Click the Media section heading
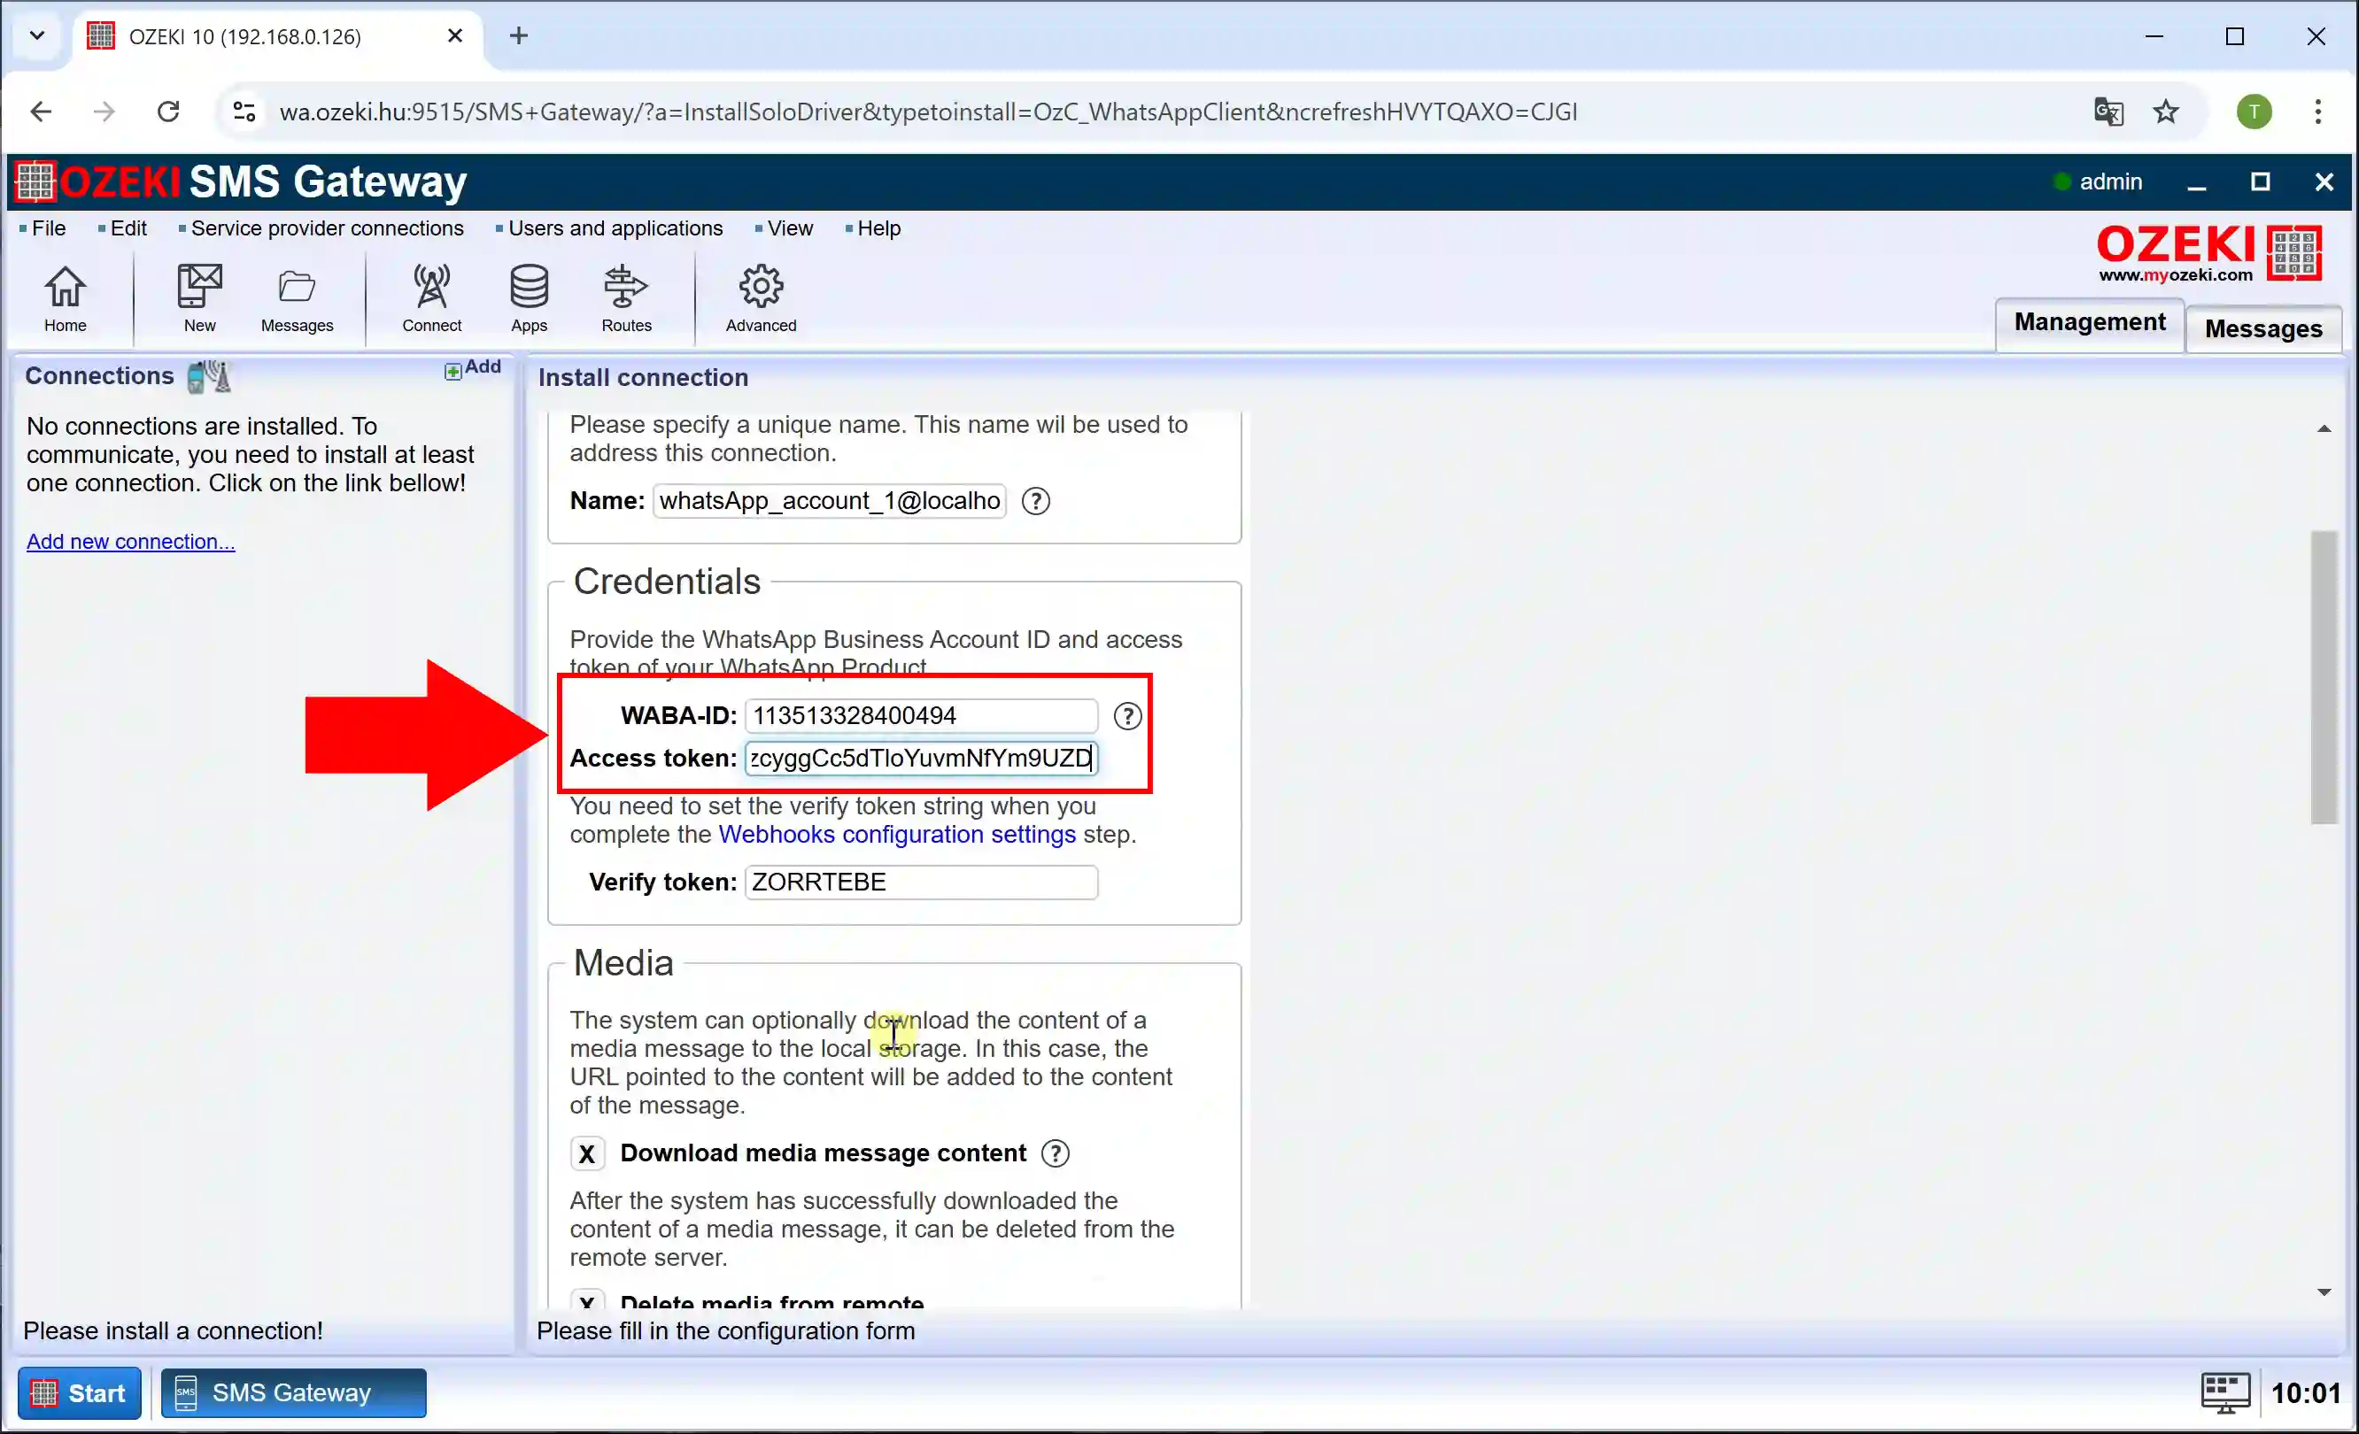Screen dimensions: 2359x1434 pos(623,963)
